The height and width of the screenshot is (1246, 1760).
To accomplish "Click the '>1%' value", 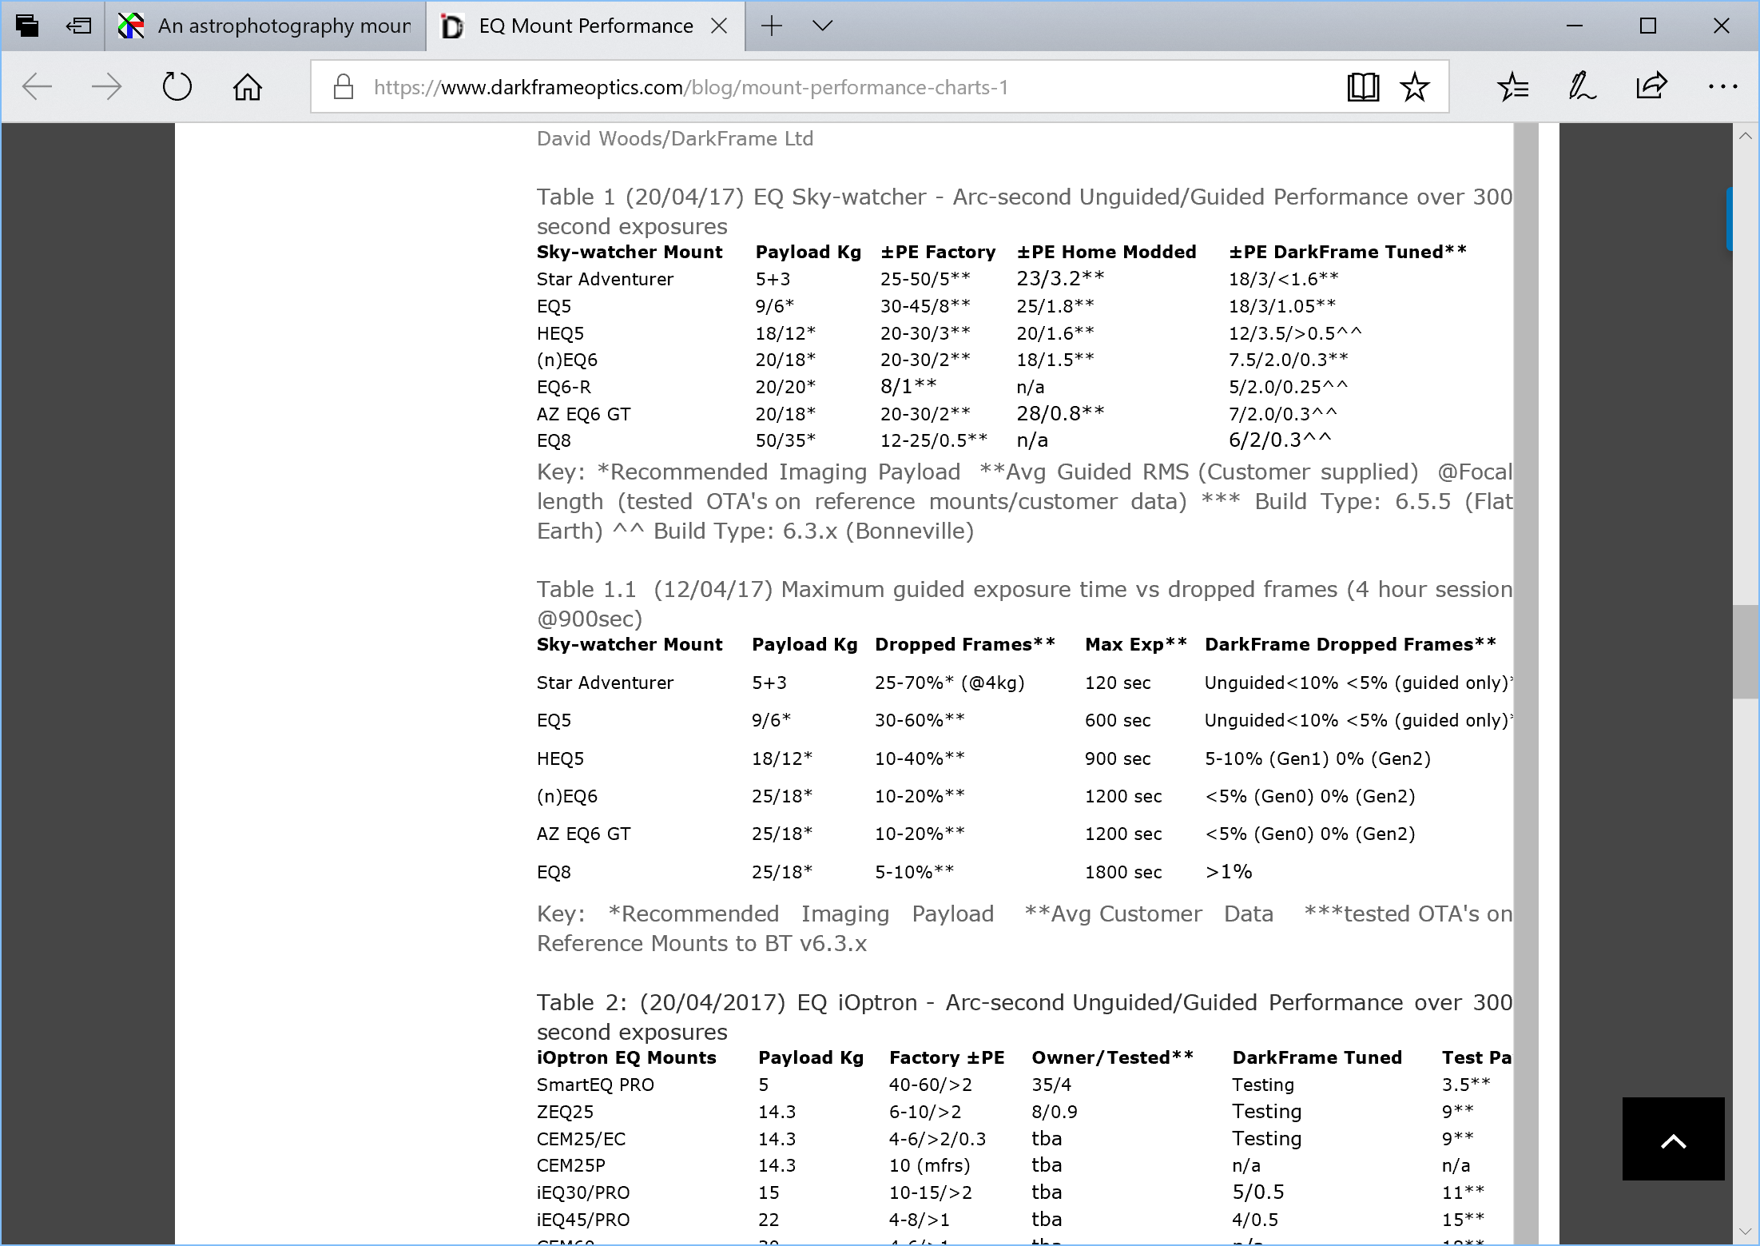I will [x=1229, y=872].
